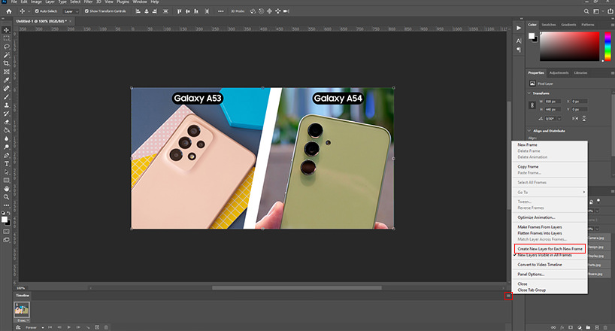
Task: Toggle New Layers Visible in All Frames
Action: click(x=544, y=255)
